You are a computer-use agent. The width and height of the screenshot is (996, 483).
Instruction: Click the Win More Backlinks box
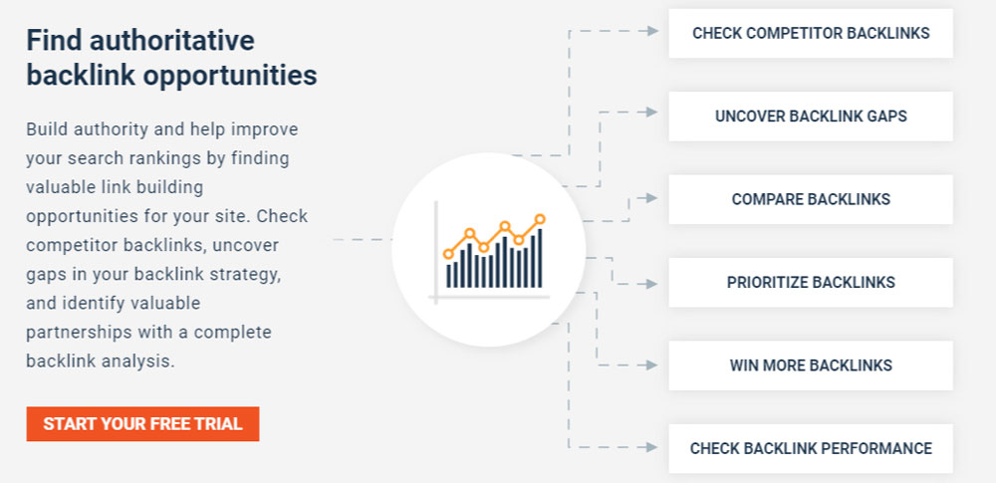pos(811,365)
